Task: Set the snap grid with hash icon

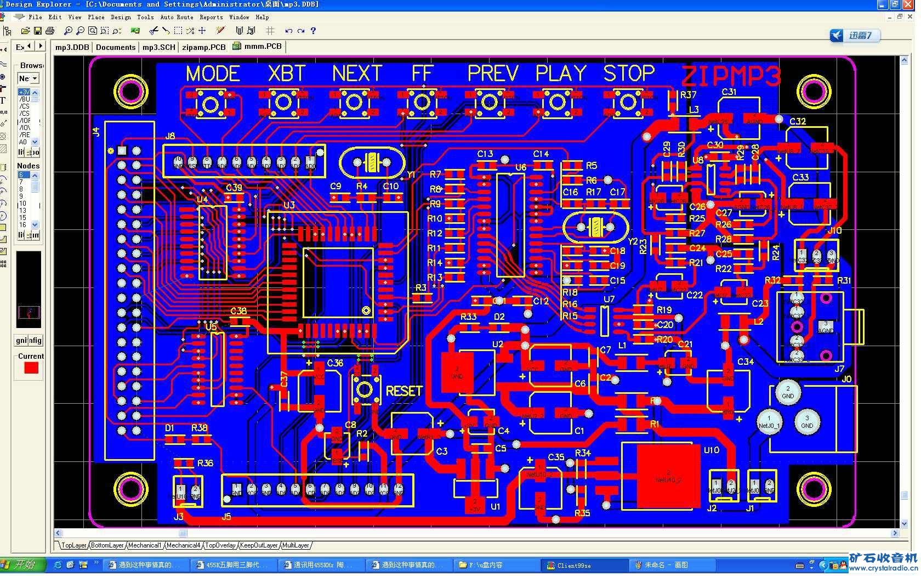Action: point(270,31)
